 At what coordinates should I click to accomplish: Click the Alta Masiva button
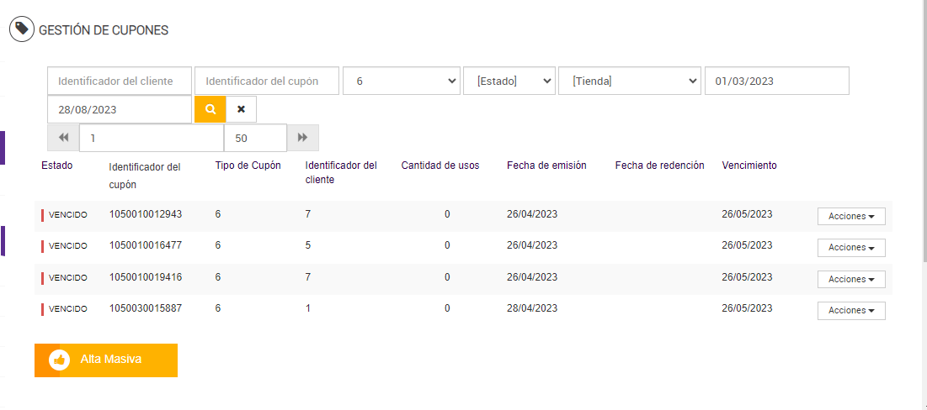tap(106, 360)
